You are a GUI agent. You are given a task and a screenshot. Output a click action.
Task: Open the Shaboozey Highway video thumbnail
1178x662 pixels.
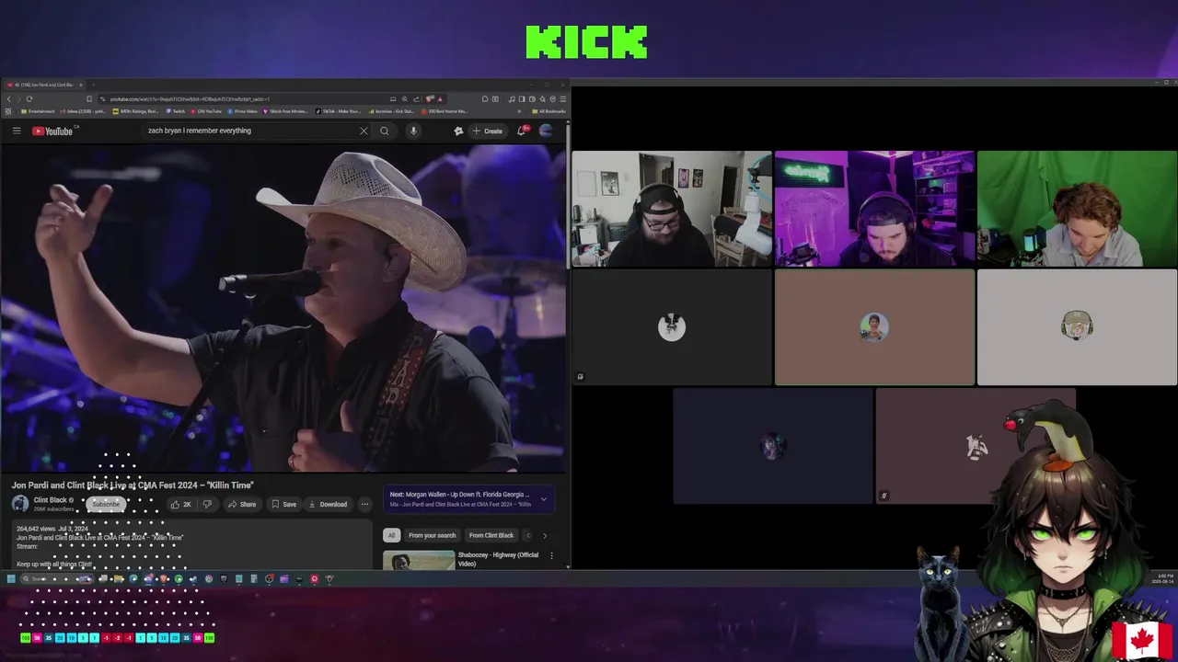click(x=419, y=560)
